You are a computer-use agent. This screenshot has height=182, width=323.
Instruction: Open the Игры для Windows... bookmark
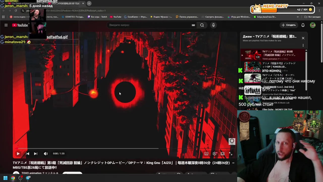[x=239, y=17]
